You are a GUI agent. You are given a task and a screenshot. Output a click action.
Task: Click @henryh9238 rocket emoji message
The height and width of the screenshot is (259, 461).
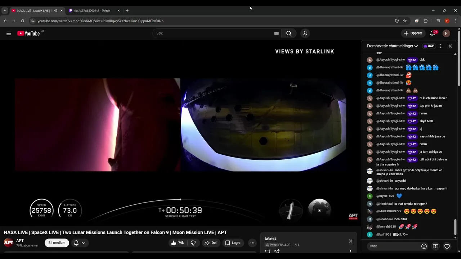pos(409,227)
